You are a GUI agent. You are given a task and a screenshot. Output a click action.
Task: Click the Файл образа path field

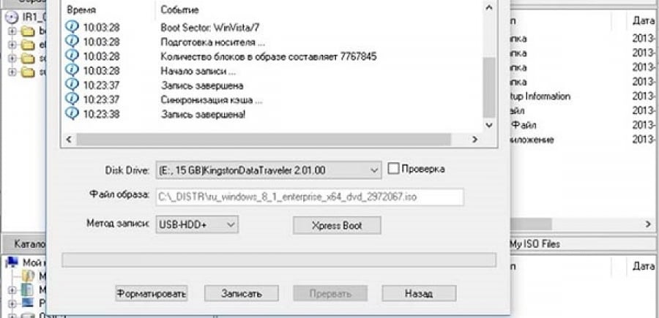310,197
